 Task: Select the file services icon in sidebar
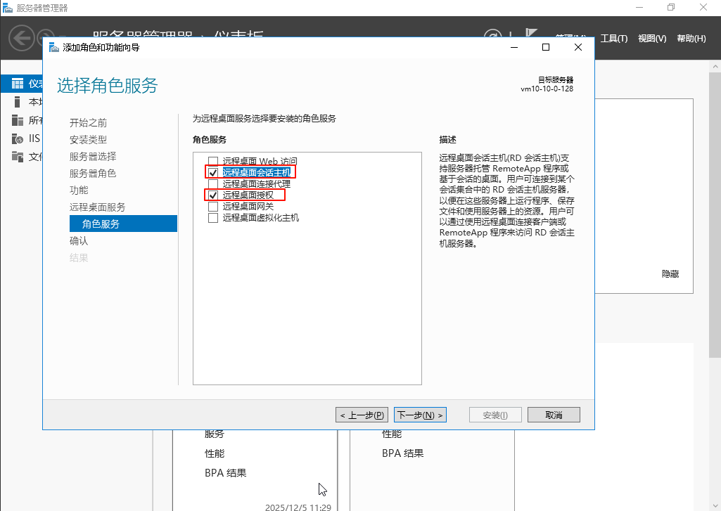click(18, 157)
